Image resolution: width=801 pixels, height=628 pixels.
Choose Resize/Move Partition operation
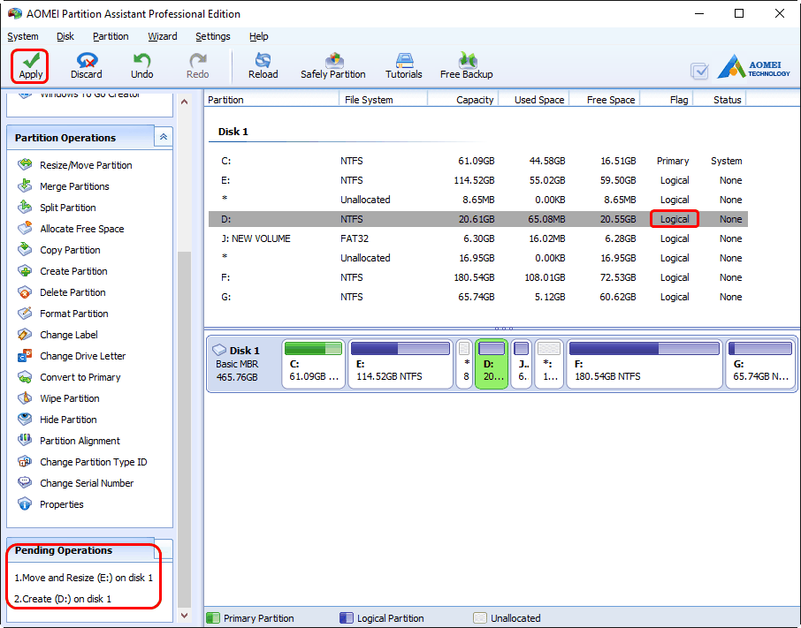(86, 165)
